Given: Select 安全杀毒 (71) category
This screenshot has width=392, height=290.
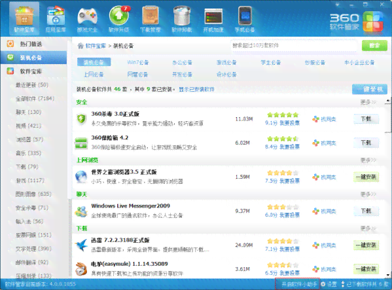Looking at the screenshot, I should pyautogui.click(x=32, y=208).
